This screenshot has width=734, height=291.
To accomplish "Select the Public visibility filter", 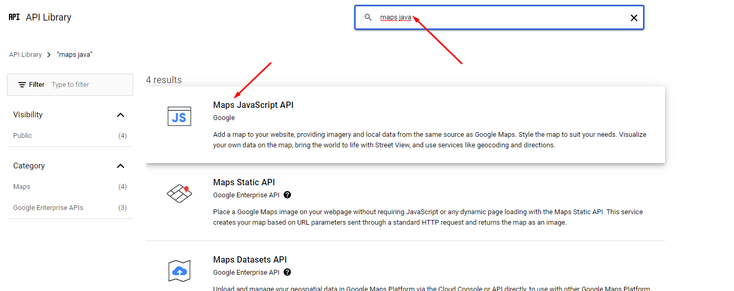I will tap(23, 136).
